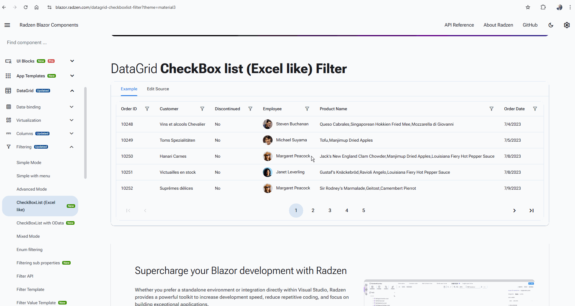
Task: Go to grid page 3
Action: pyautogui.click(x=330, y=211)
